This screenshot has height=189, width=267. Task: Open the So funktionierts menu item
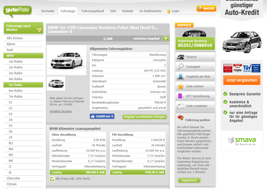point(150,11)
